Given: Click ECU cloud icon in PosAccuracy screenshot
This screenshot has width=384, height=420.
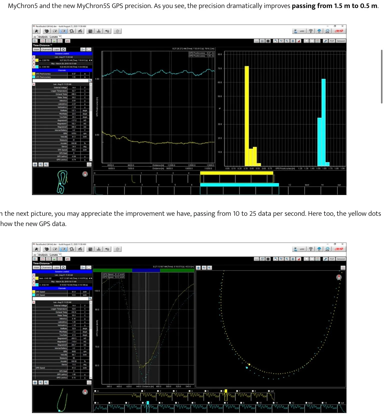Looking at the screenshot, I should pyautogui.click(x=327, y=31).
